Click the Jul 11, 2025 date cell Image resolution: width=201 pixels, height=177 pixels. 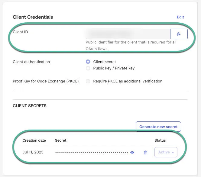[x=33, y=152]
